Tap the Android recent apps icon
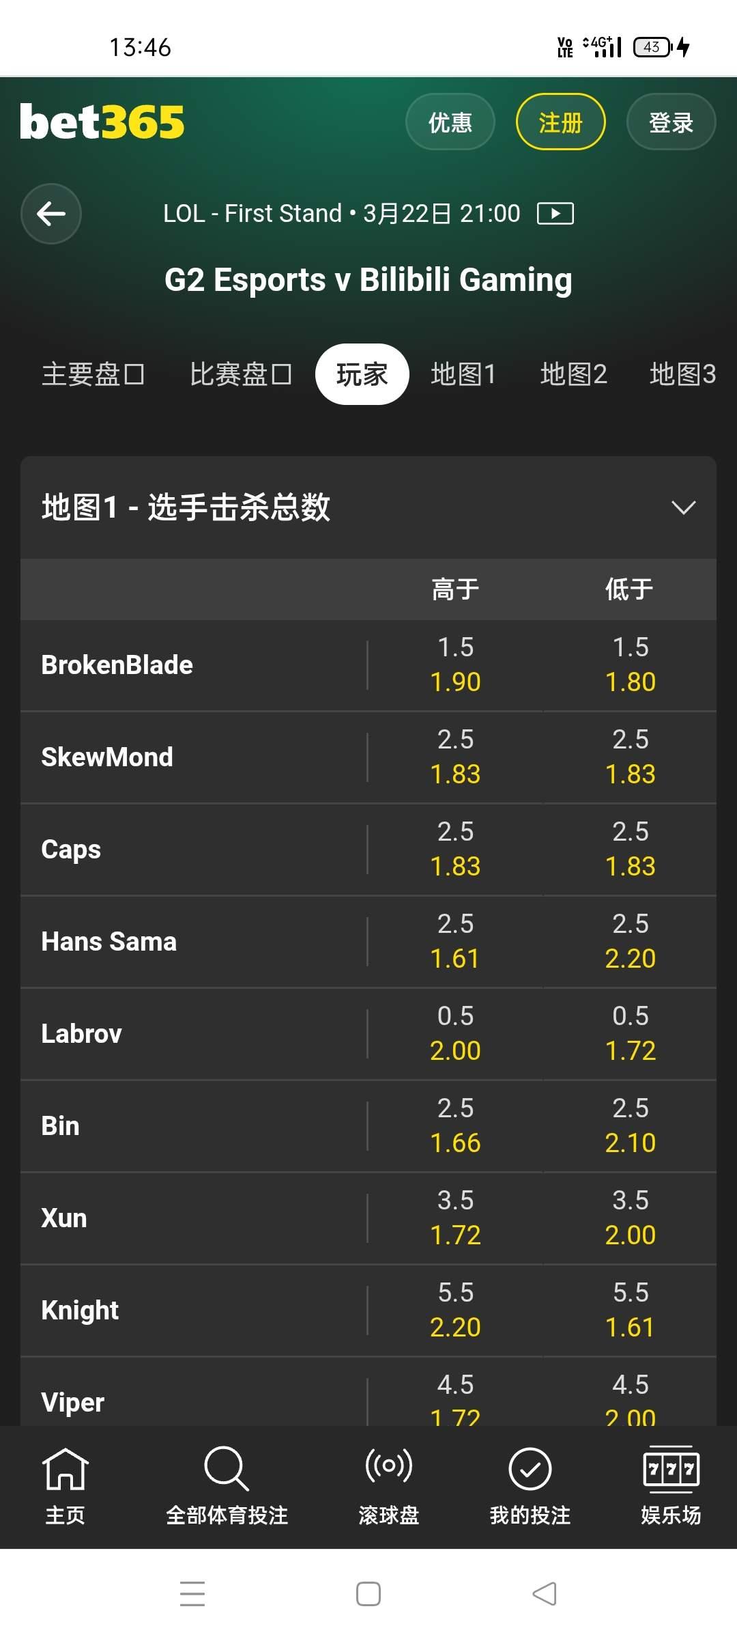Image resolution: width=737 pixels, height=1639 pixels. [192, 1594]
